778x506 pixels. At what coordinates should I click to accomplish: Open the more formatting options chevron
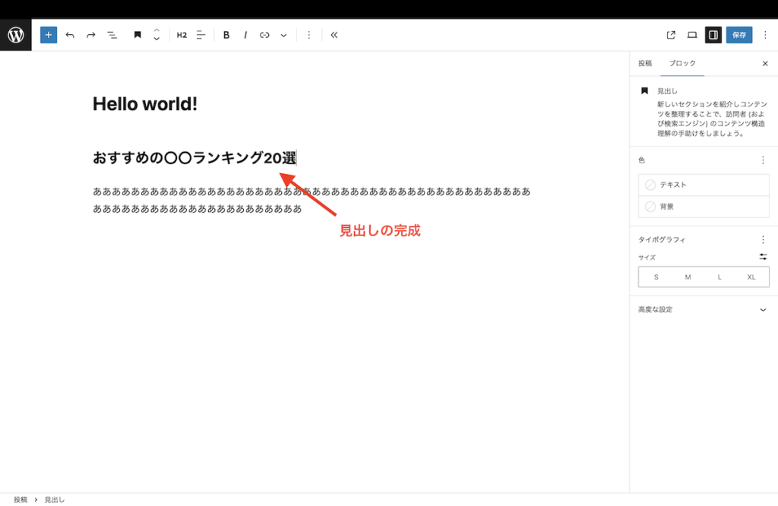[x=283, y=34]
